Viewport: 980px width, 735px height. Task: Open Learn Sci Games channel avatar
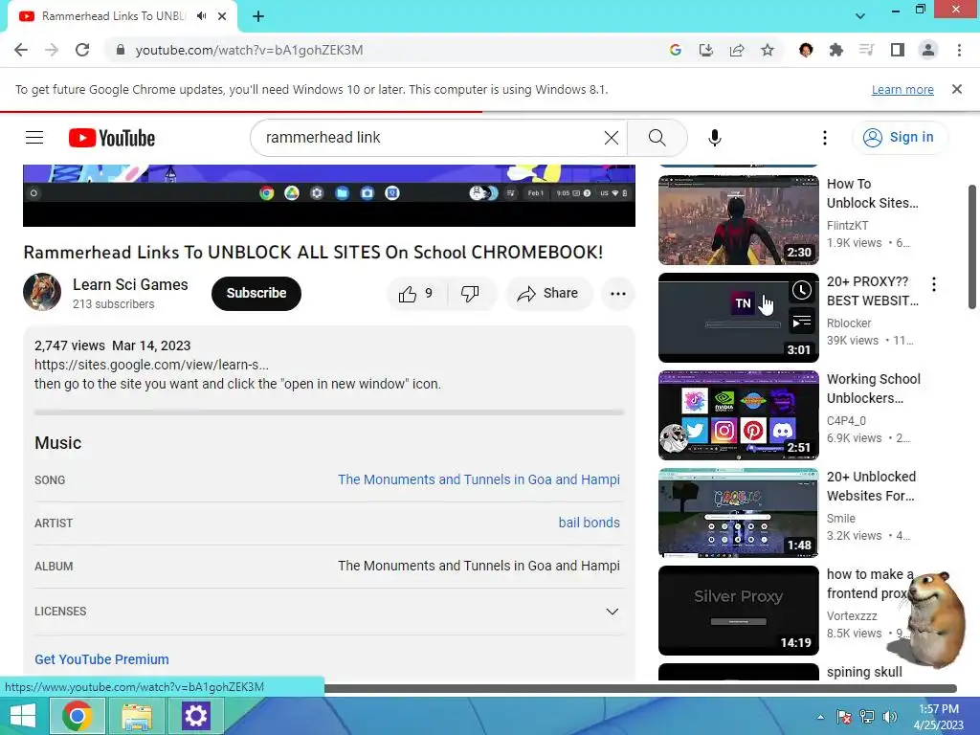42,292
